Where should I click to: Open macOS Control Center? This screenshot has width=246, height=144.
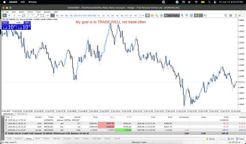(215, 2)
